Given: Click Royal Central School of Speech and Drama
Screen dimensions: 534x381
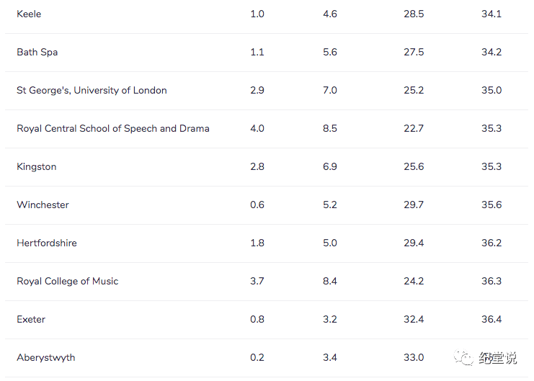Looking at the screenshot, I should [x=113, y=128].
